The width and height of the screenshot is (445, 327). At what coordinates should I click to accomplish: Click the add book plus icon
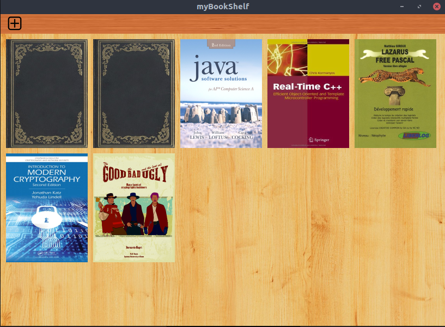tap(15, 23)
